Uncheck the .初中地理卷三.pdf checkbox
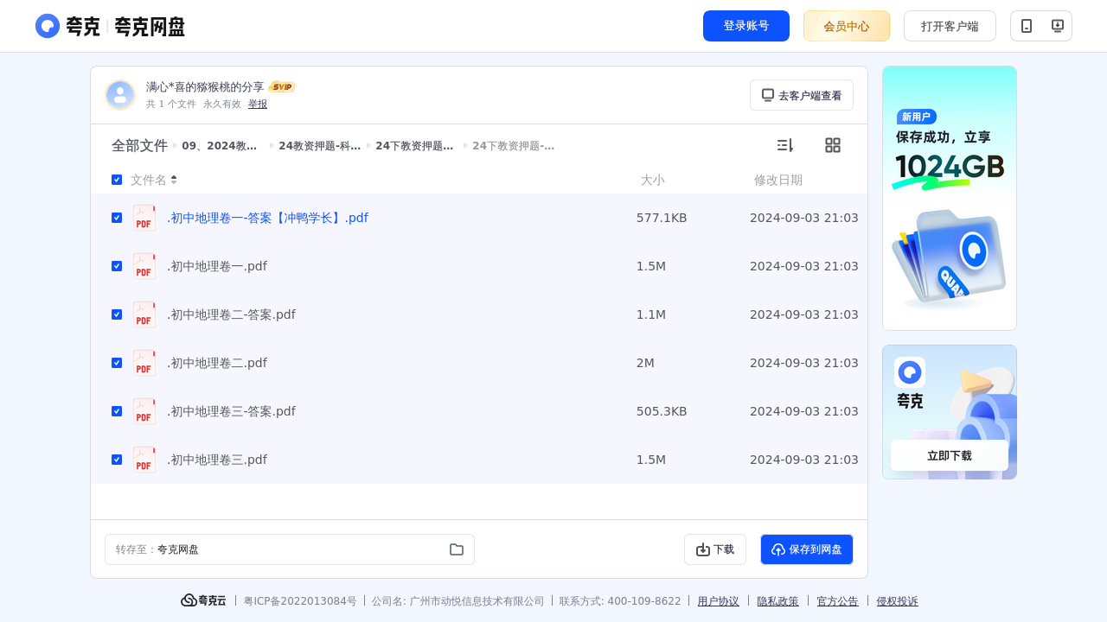 coord(117,460)
